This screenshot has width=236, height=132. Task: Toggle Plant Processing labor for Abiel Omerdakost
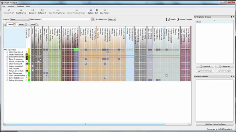108,52
